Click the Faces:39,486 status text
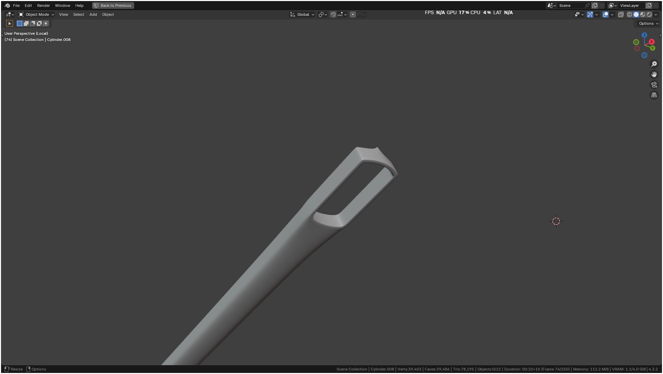Viewport: 663px width, 374px height. pos(437,369)
